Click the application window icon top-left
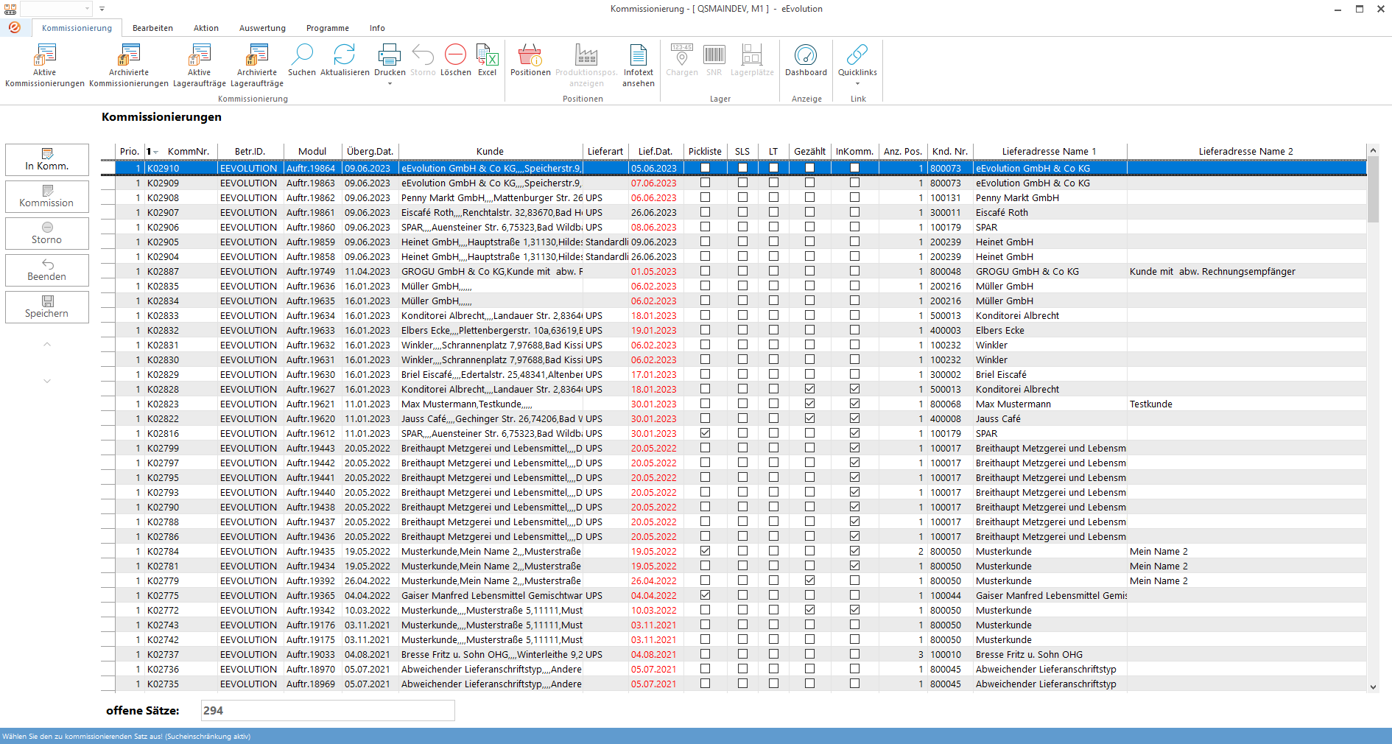 10,9
